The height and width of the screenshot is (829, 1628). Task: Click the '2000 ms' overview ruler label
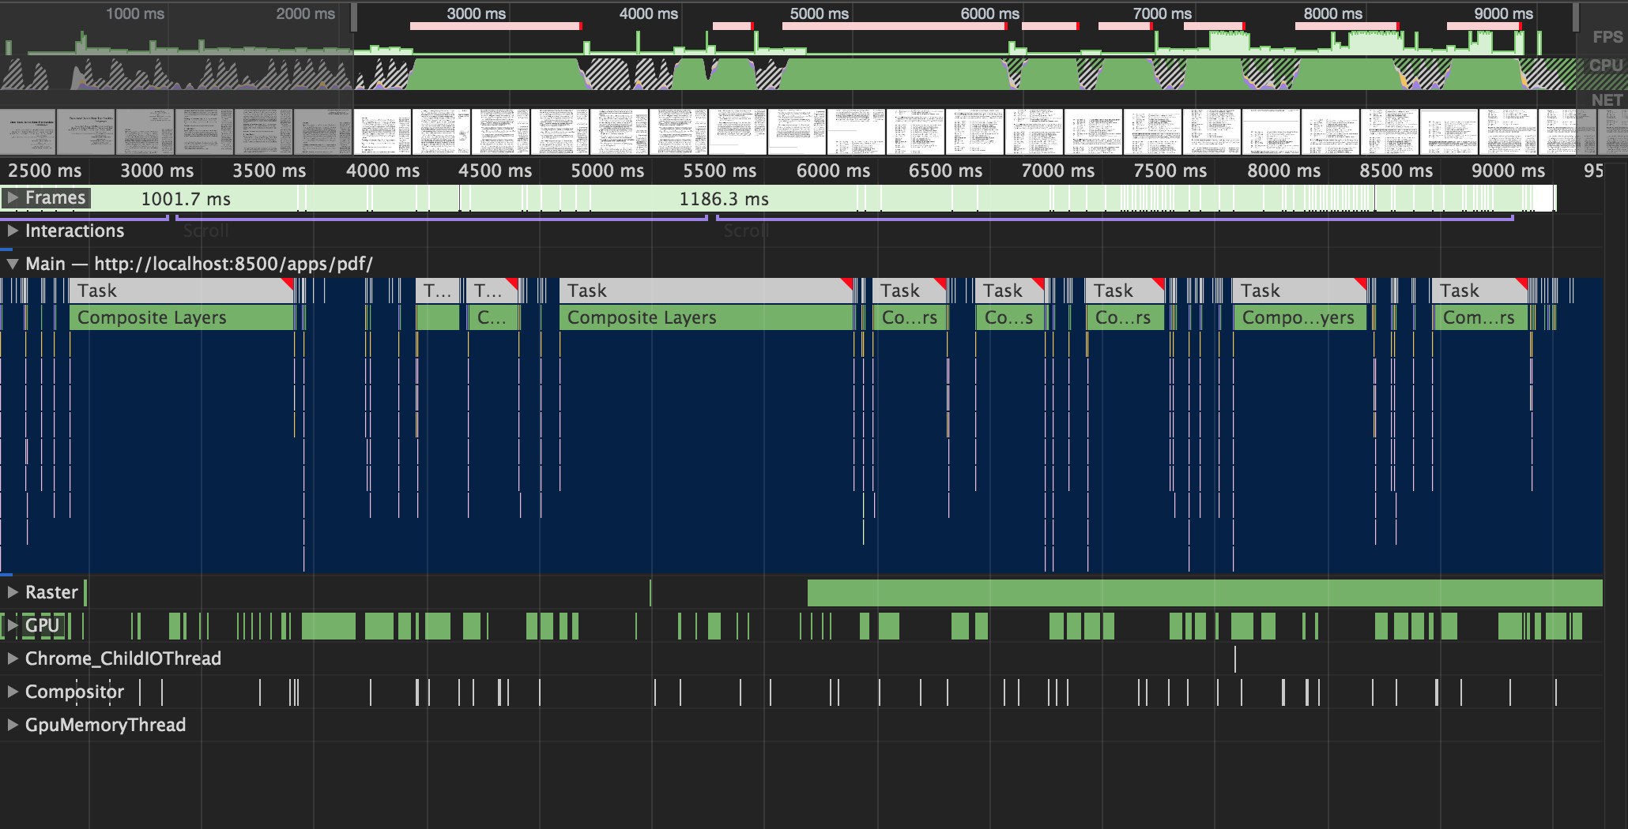[306, 13]
